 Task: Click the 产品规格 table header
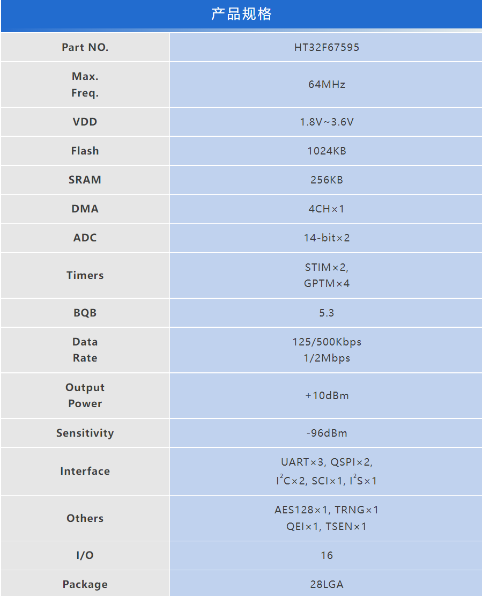241,14
